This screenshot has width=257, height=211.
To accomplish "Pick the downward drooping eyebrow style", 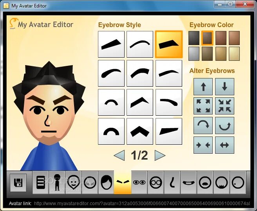I will coord(169,102).
